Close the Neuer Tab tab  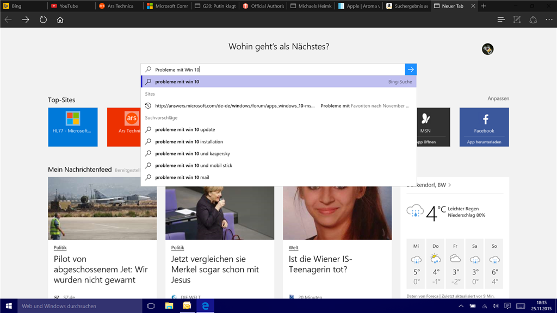[473, 5]
